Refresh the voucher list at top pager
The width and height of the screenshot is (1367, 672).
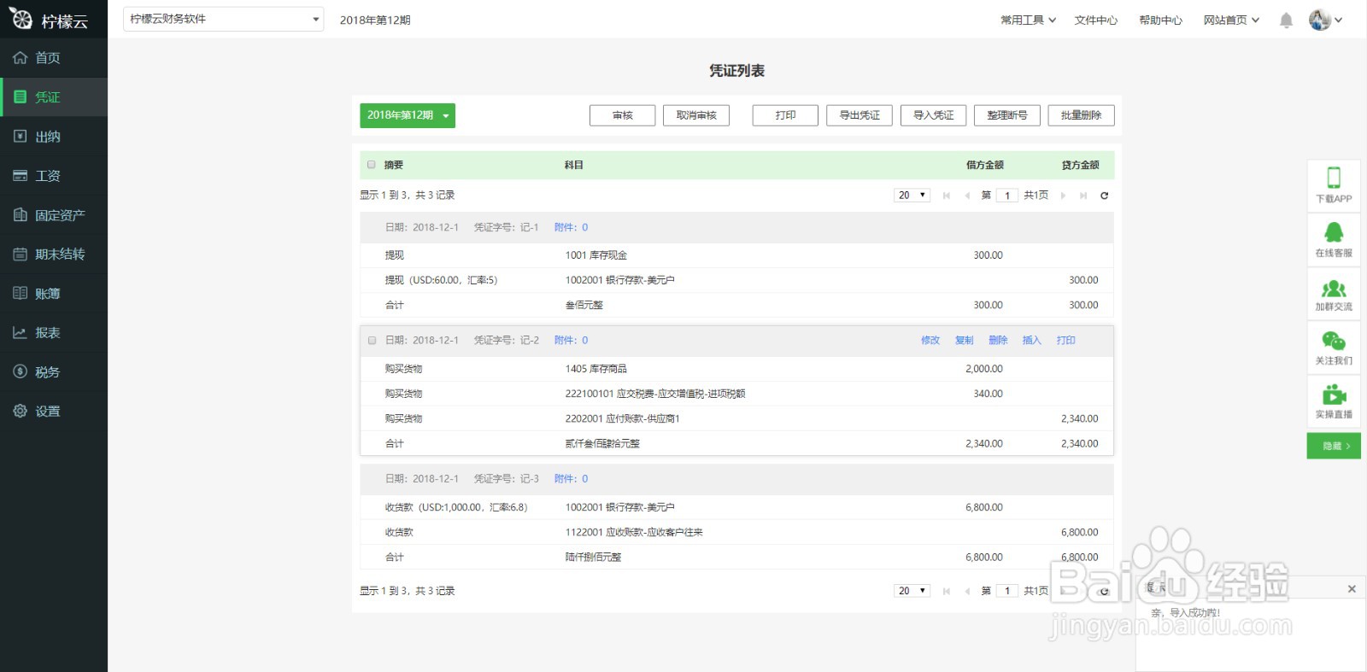(x=1104, y=196)
